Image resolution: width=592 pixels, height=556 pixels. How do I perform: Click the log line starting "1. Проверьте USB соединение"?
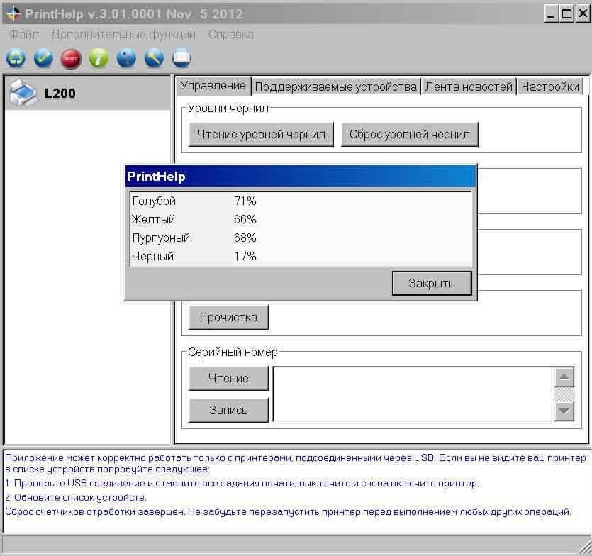(242, 484)
